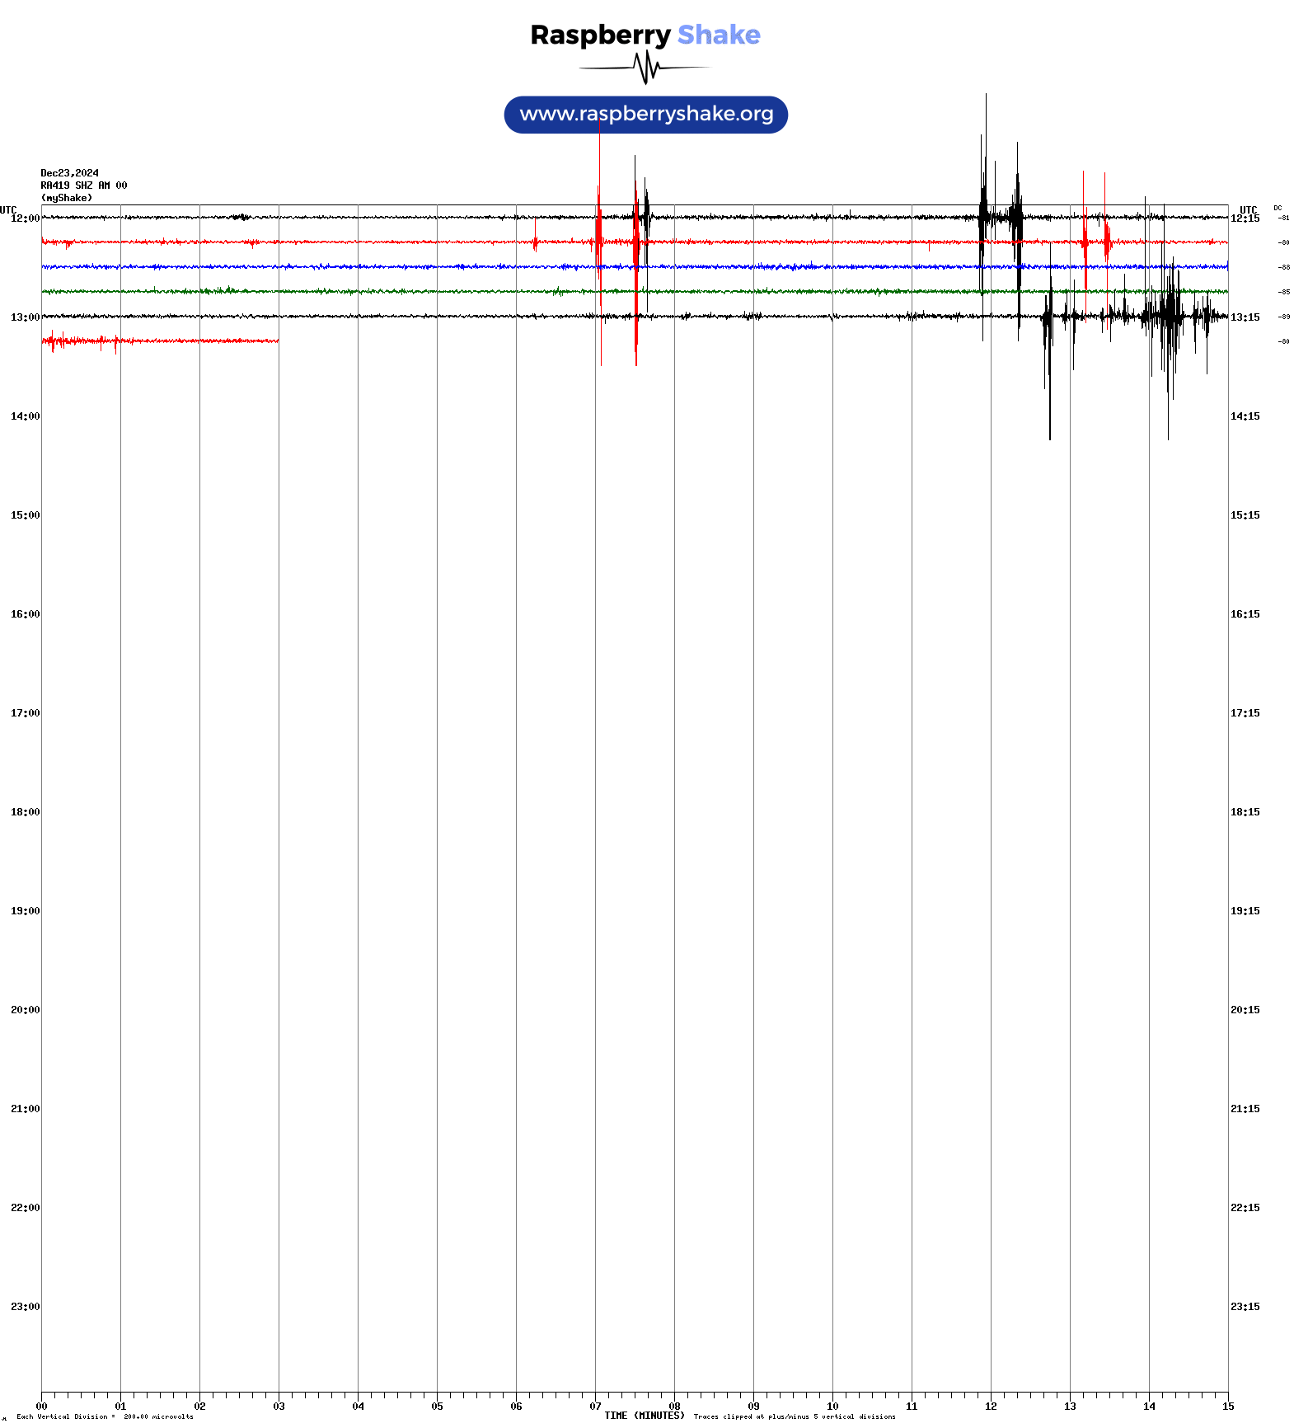Image resolution: width=1294 pixels, height=1428 pixels.
Task: Click the UTC label above 12:15
Action: tap(1249, 209)
